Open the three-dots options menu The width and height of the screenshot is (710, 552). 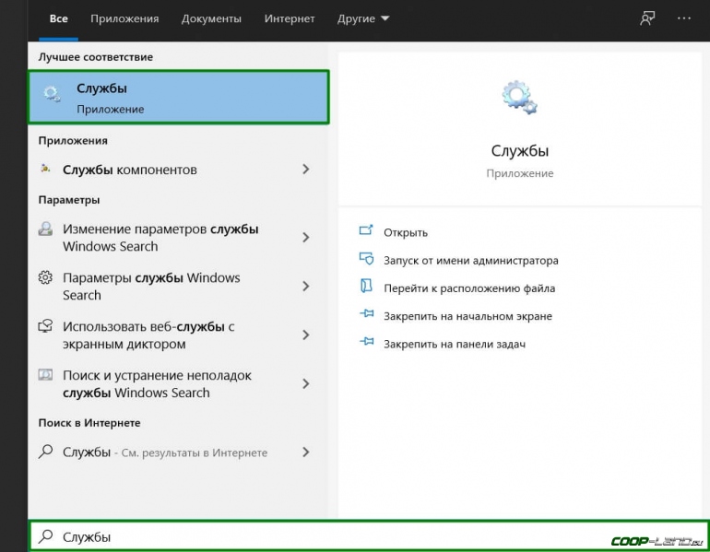(x=683, y=18)
